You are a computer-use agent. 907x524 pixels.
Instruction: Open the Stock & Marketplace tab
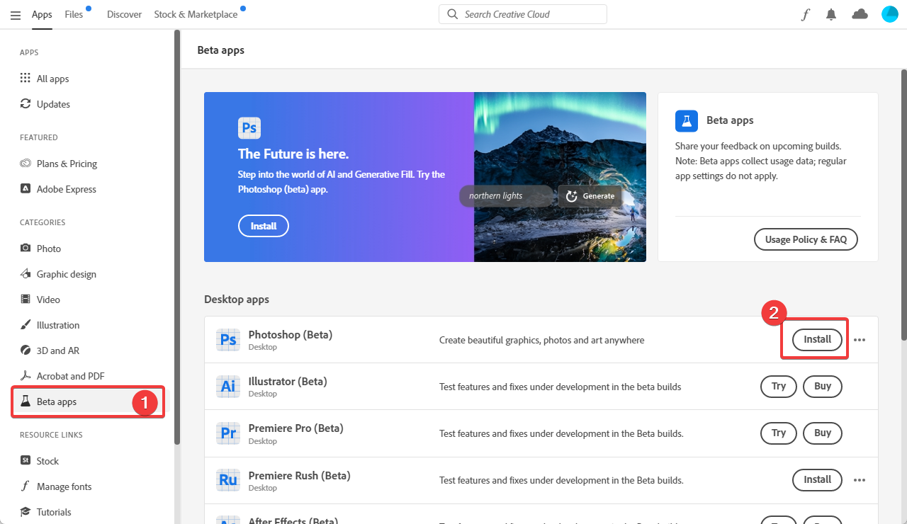pyautogui.click(x=196, y=14)
